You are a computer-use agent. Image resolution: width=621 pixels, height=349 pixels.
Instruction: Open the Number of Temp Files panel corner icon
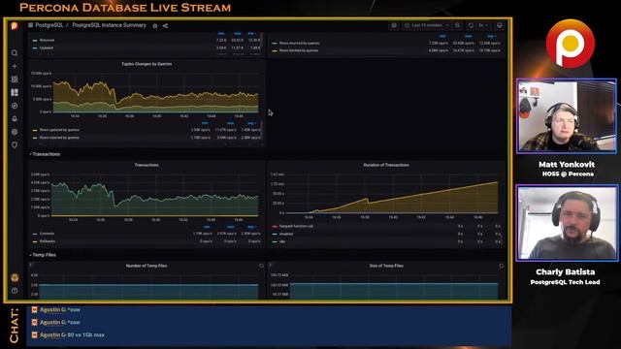pyautogui.click(x=261, y=266)
